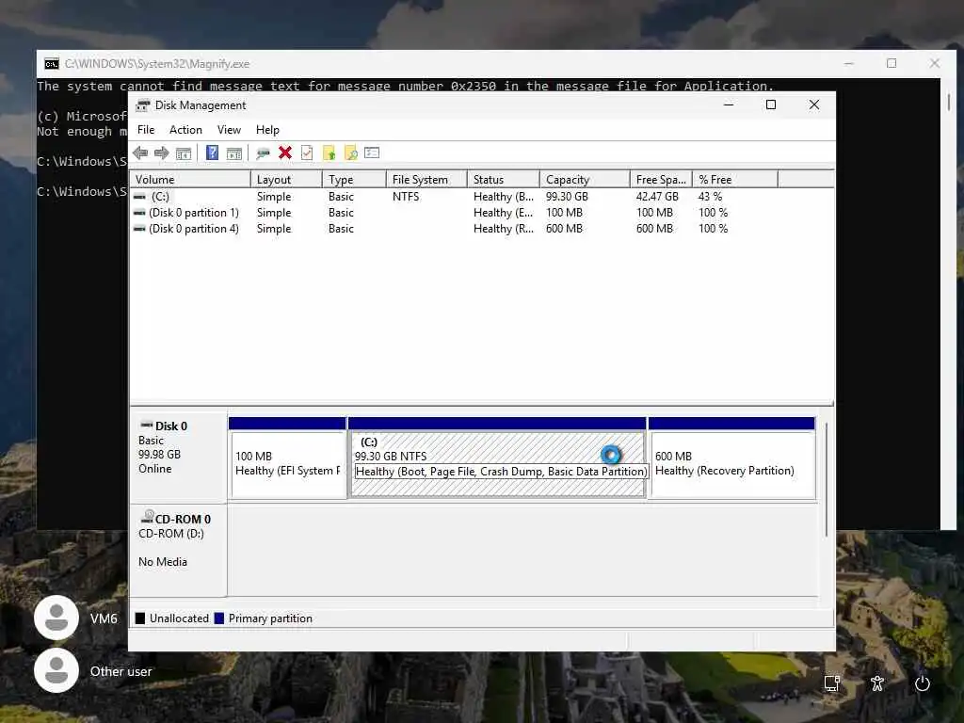Click the yellow folder with magnifier icon

[351, 153]
